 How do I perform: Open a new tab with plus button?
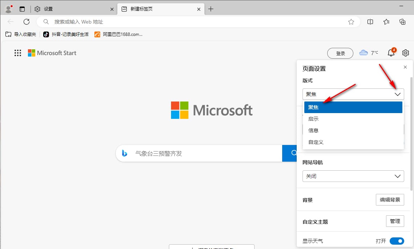pos(211,9)
